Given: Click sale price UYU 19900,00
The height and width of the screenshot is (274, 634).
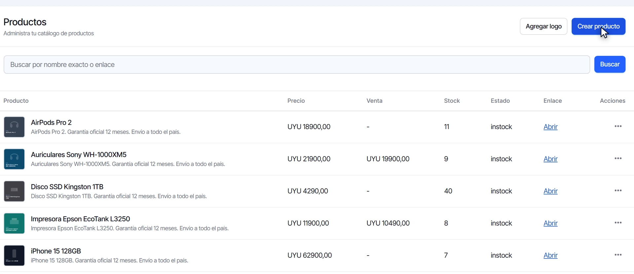Looking at the screenshot, I should click(x=388, y=159).
